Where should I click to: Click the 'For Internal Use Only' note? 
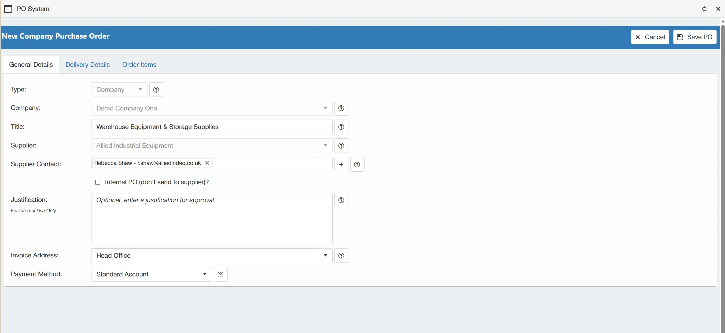33,211
